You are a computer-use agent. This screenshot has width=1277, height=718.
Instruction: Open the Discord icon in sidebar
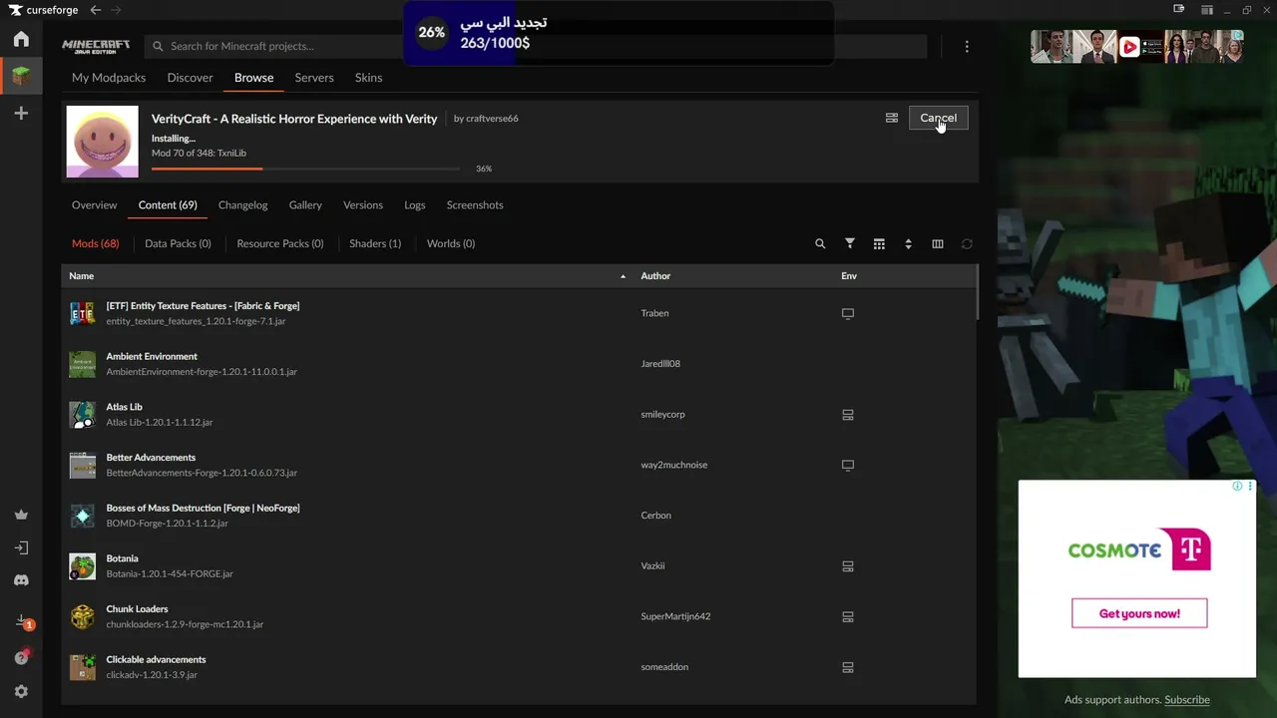click(x=21, y=580)
